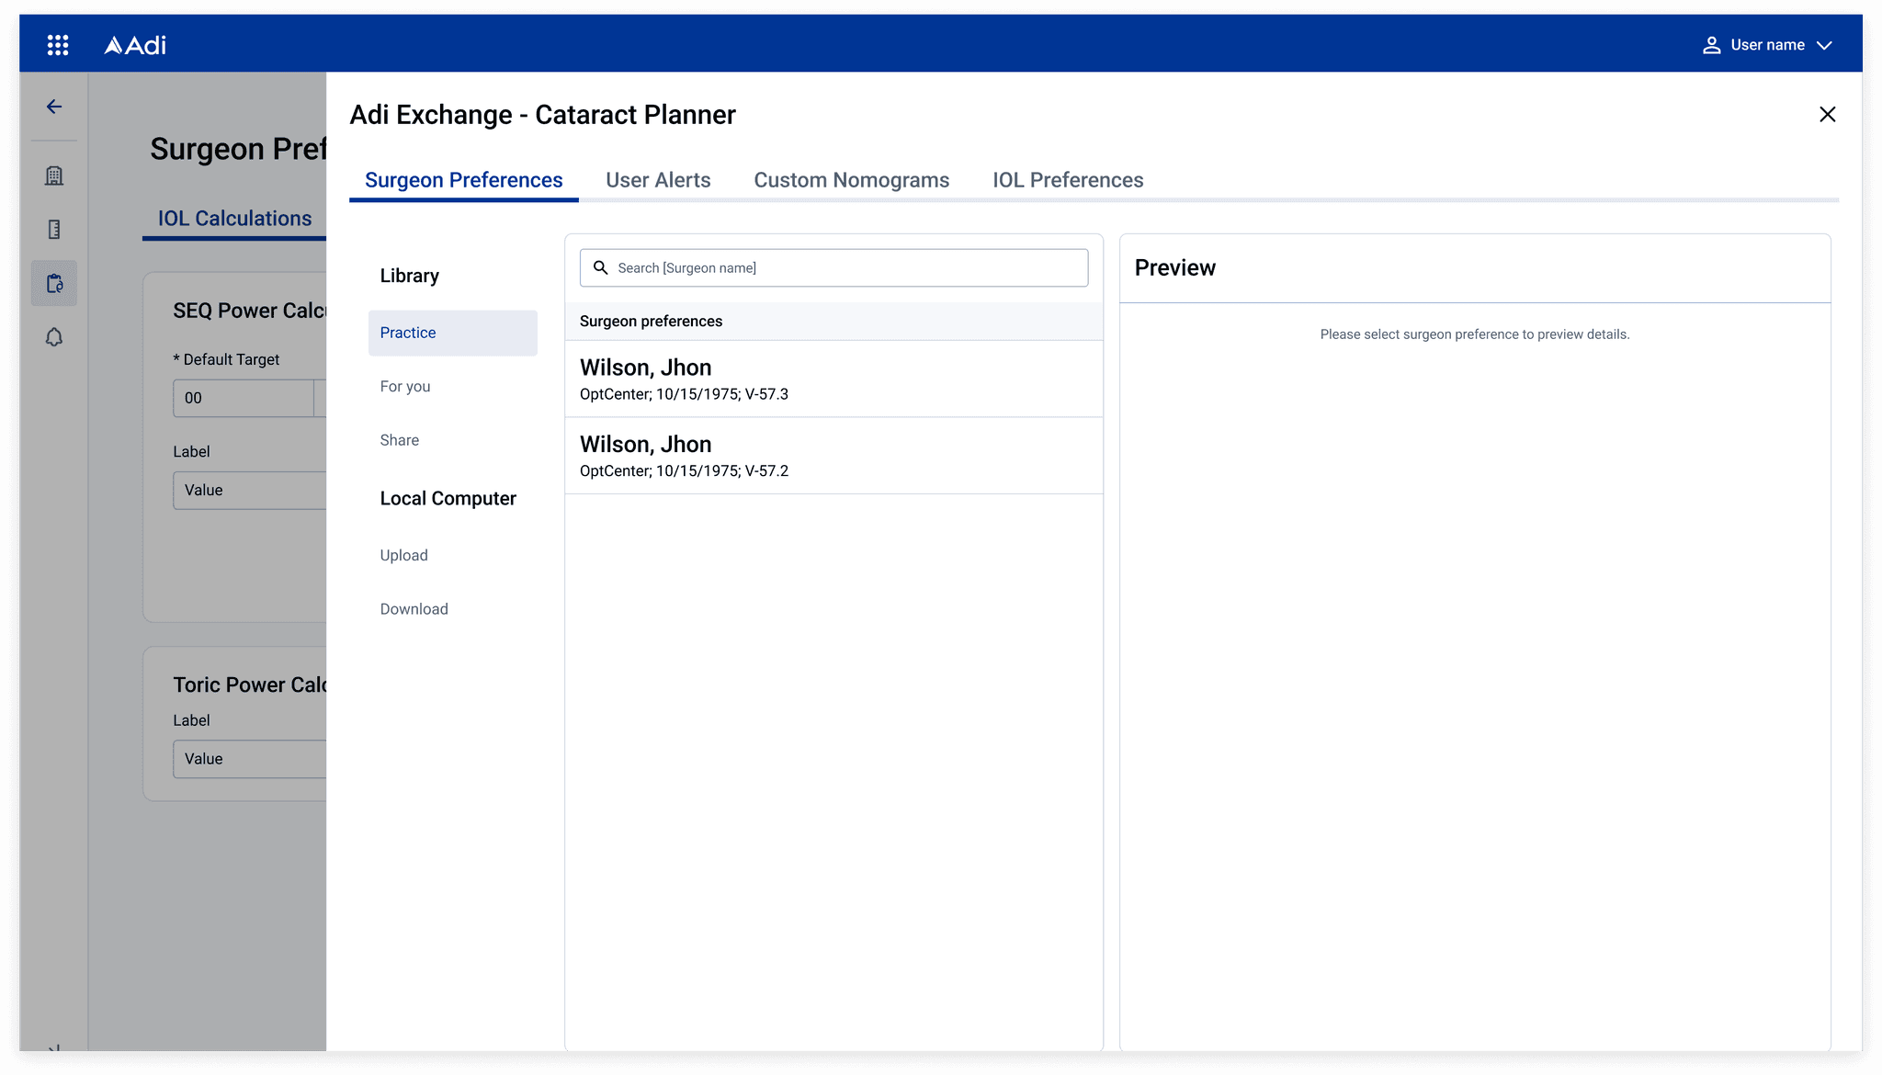The image size is (1882, 1075).
Task: Open the notifications bell in sidebar
Action: (54, 337)
